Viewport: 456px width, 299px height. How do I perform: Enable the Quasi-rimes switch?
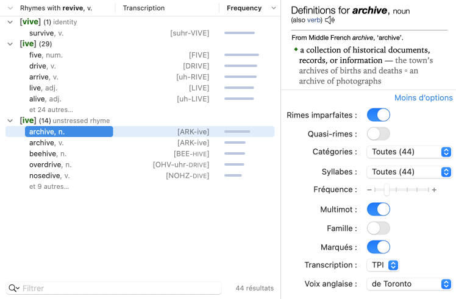point(378,133)
